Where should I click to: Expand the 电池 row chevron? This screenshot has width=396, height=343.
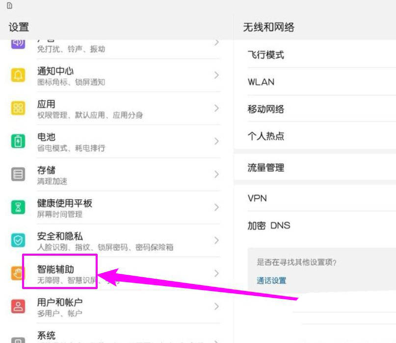(x=216, y=141)
